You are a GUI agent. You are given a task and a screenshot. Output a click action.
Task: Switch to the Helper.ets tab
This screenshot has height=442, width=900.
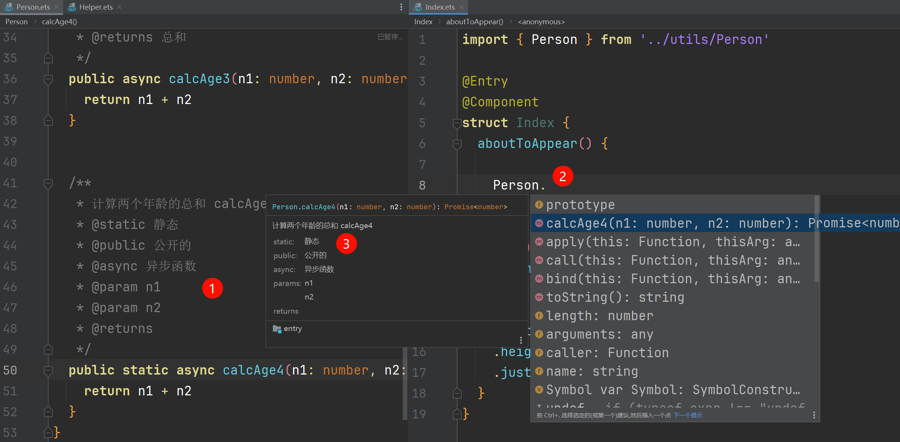(x=95, y=7)
